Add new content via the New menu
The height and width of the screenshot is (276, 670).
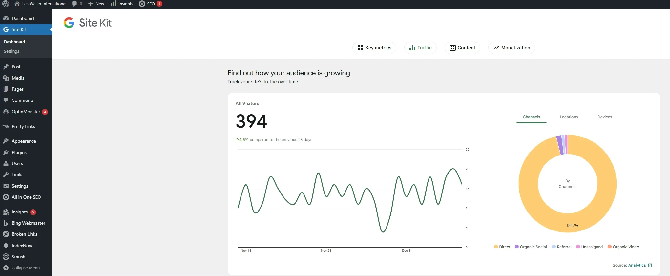point(96,4)
